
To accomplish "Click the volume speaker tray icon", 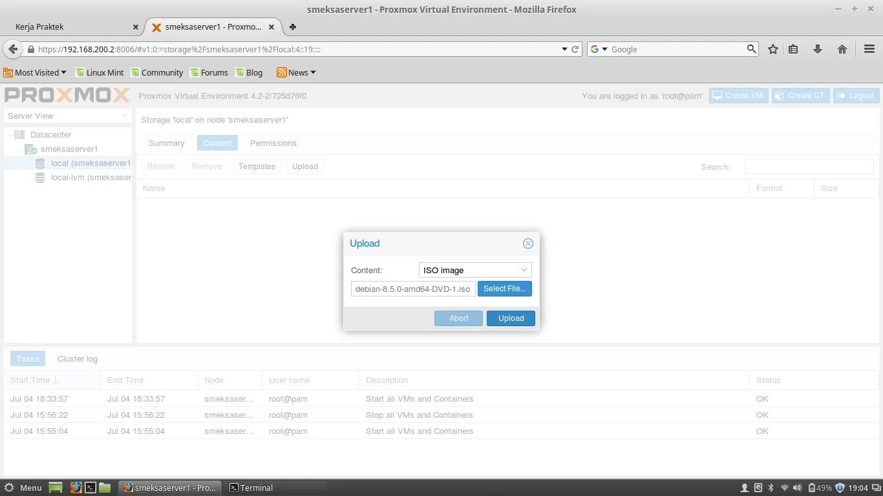I will point(797,488).
